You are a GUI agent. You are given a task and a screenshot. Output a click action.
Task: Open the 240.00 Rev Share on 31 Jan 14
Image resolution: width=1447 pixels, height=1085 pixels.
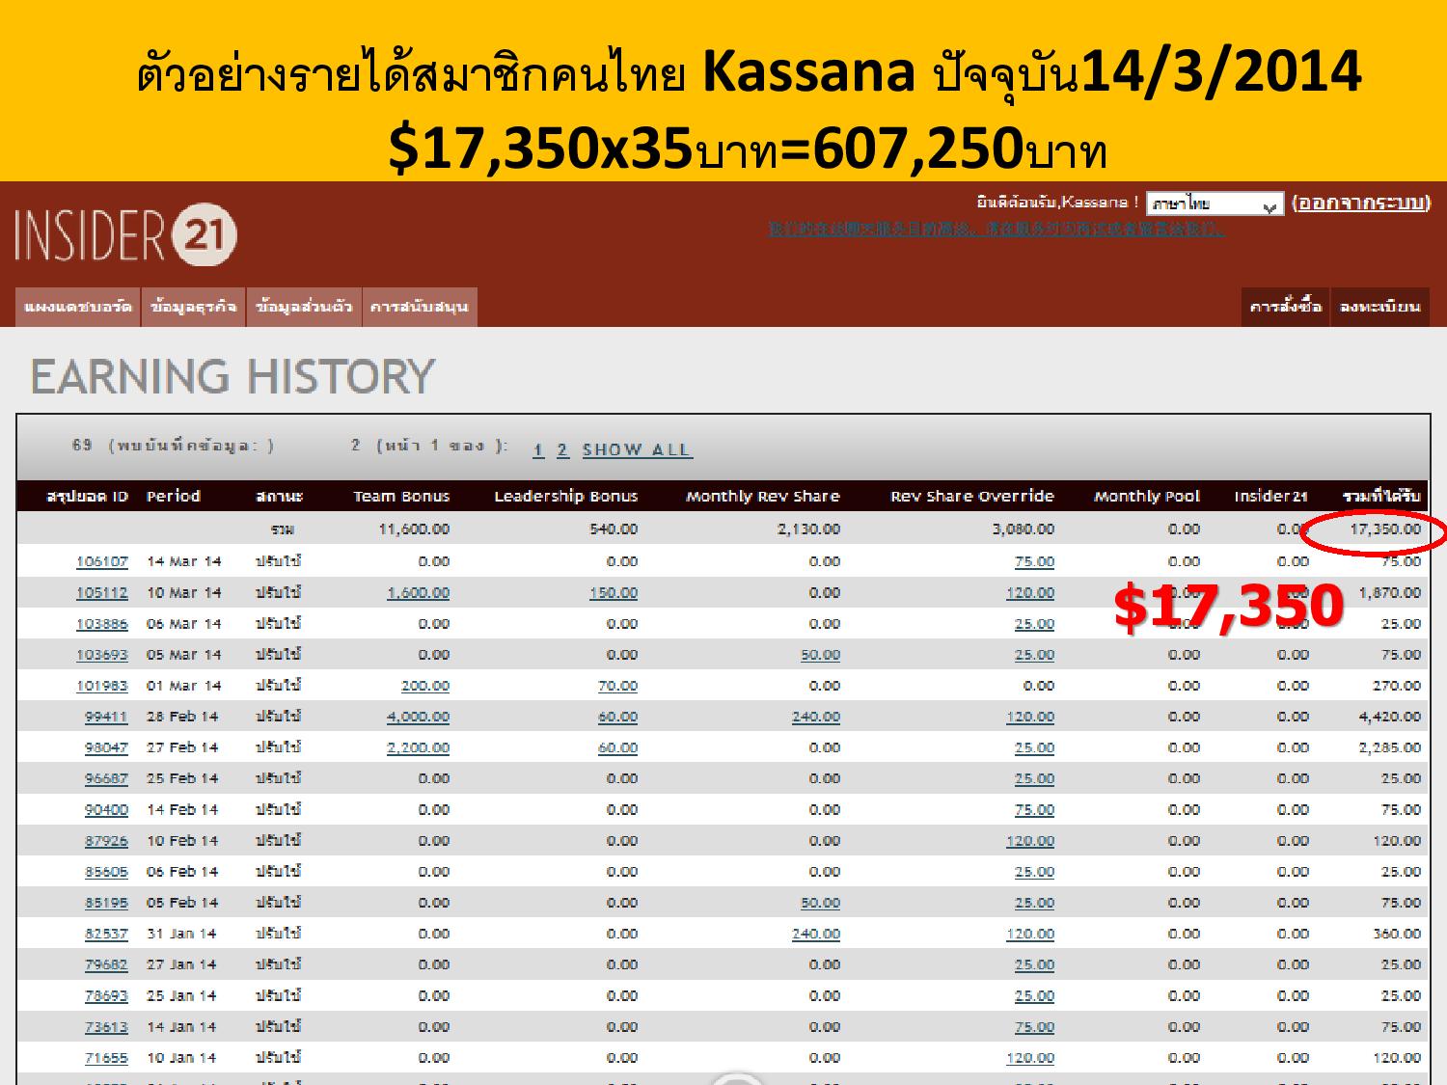[816, 934]
